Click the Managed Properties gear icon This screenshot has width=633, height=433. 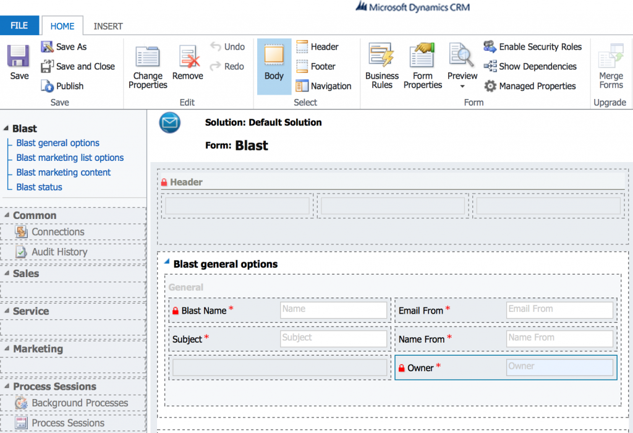490,86
